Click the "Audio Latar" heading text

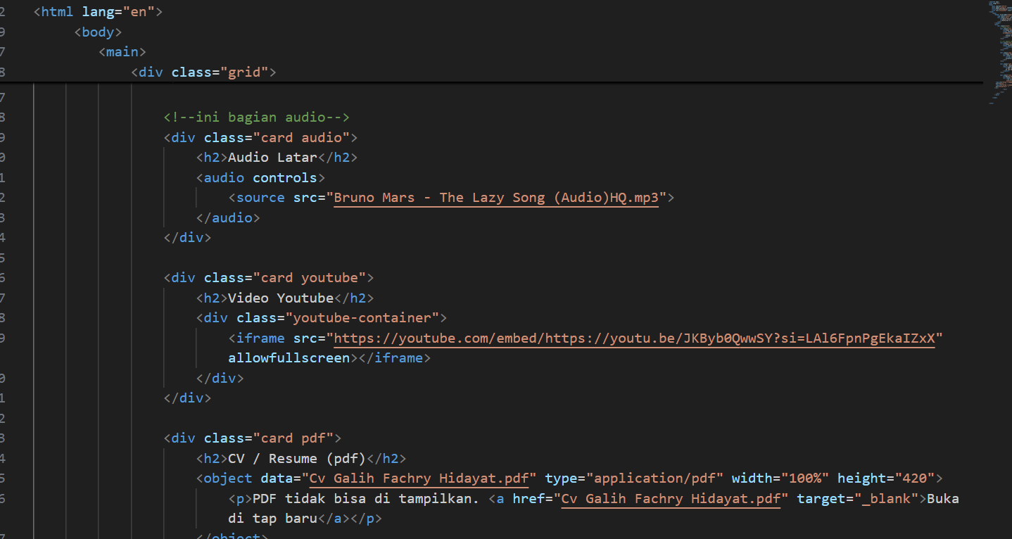click(272, 158)
